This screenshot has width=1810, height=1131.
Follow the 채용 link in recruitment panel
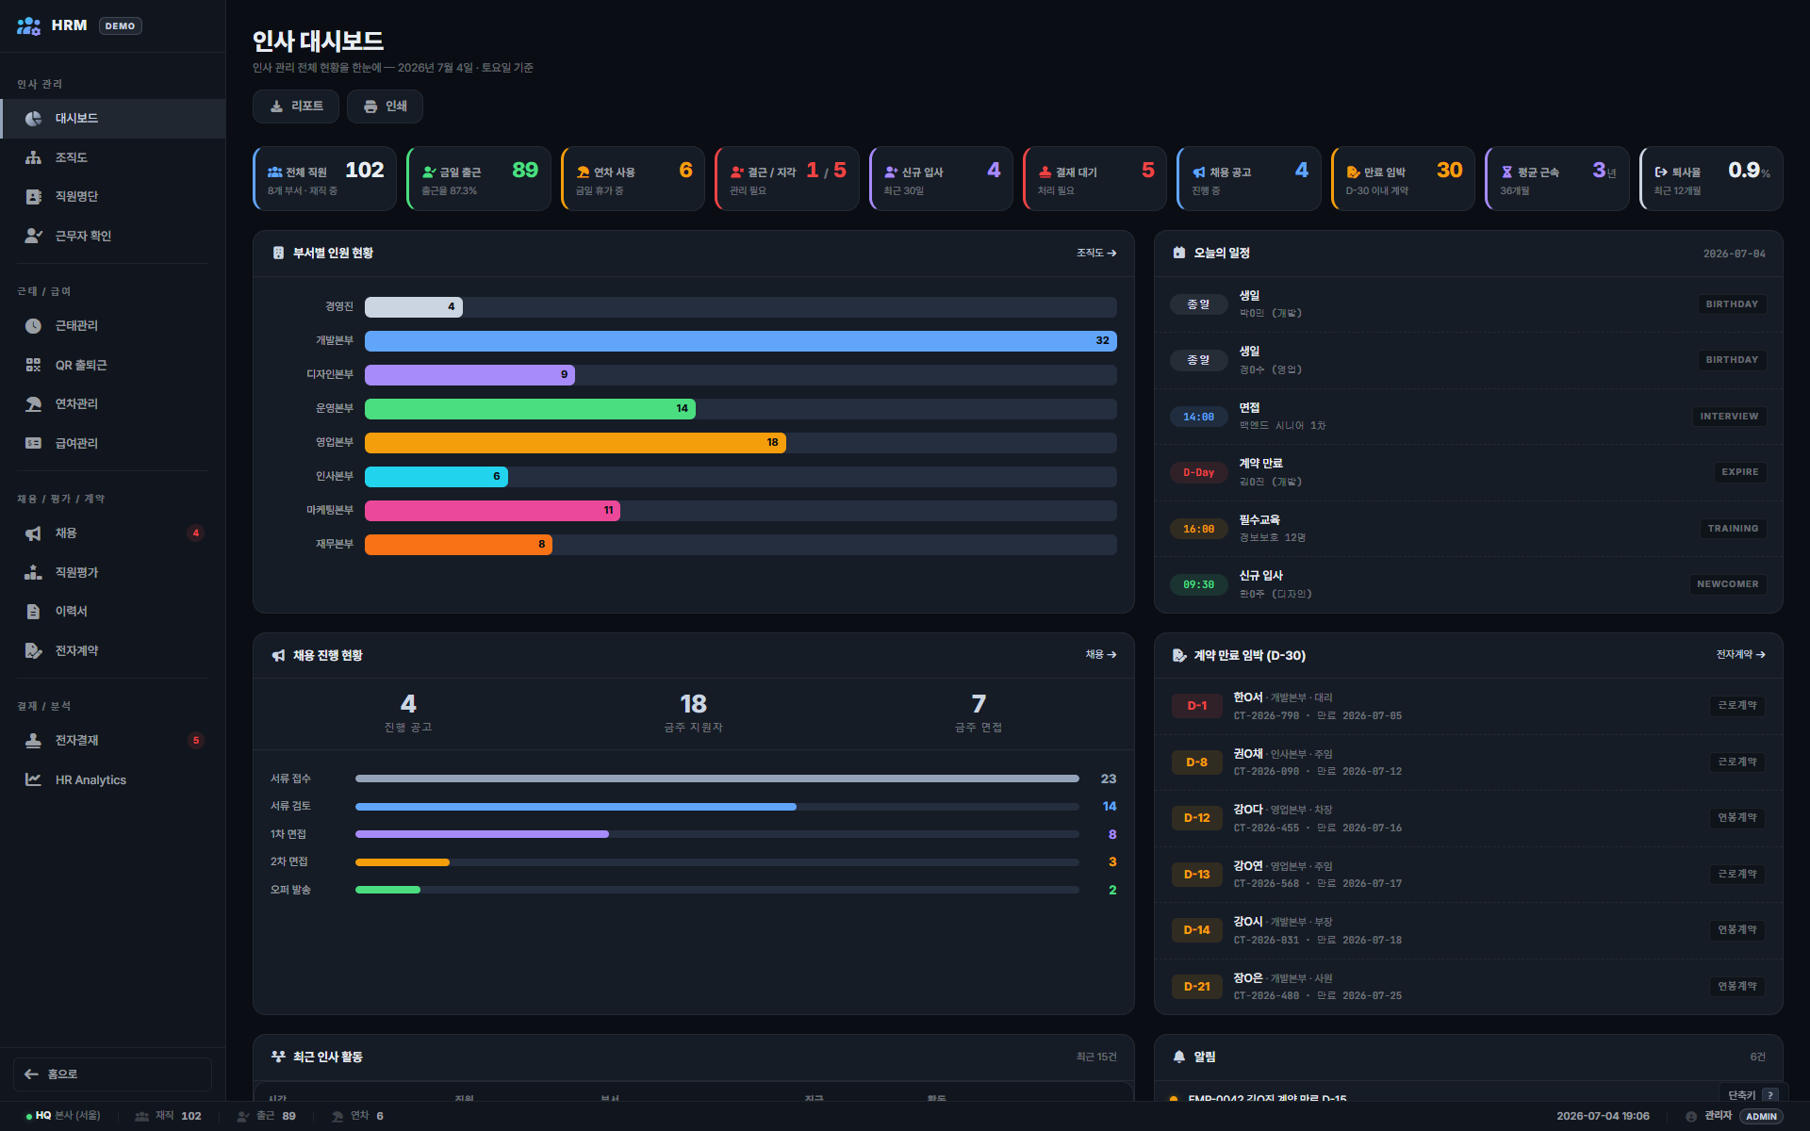coord(1100,654)
